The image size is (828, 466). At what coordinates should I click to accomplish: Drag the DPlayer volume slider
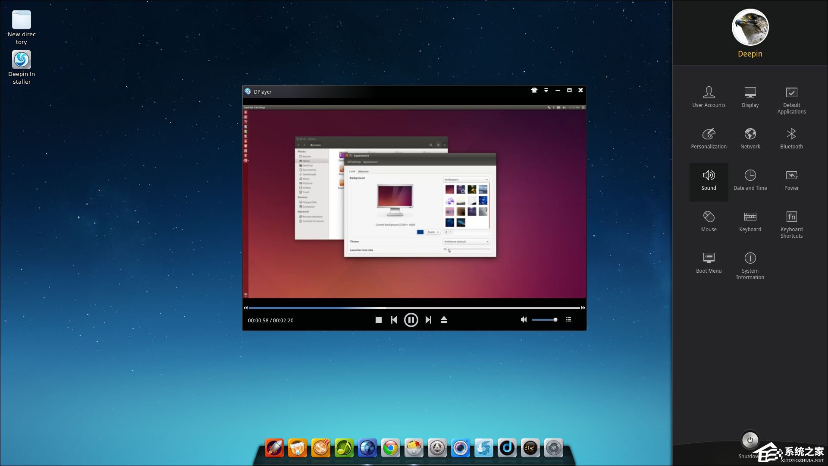[555, 320]
